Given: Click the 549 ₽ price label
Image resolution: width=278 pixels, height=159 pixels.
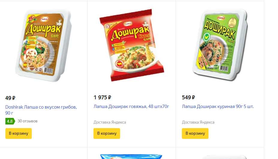Looking at the screenshot, I should [x=188, y=97].
